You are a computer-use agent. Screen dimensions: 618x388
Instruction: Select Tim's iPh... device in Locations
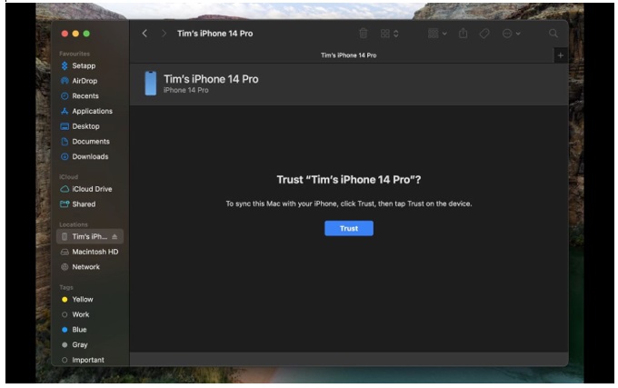pyautogui.click(x=89, y=237)
